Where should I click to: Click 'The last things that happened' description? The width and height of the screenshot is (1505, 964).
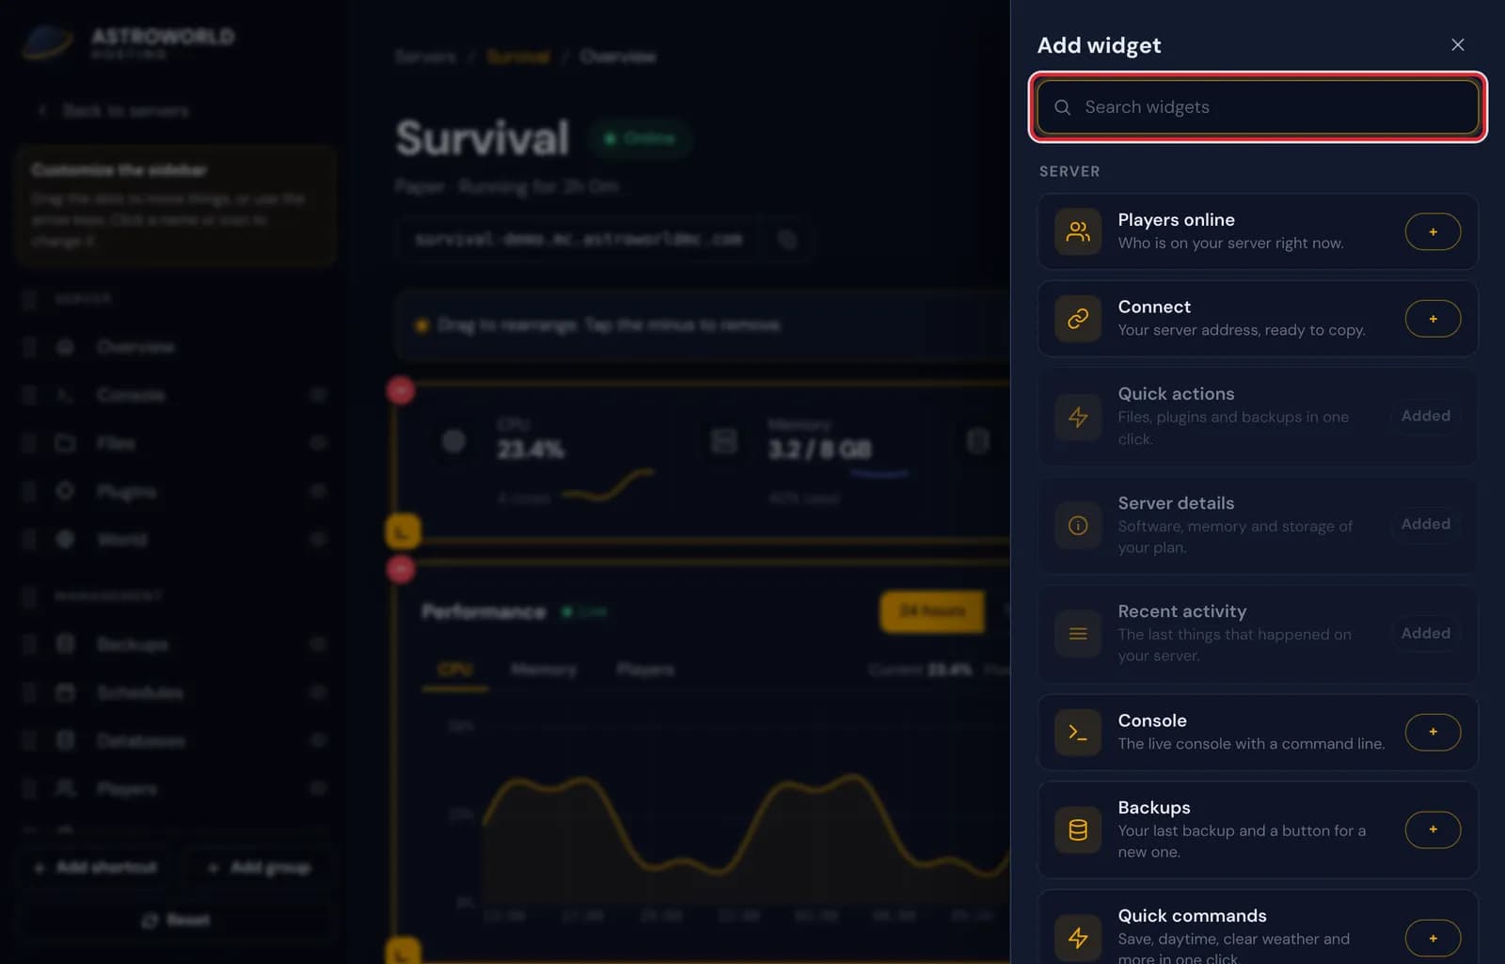(x=1234, y=644)
